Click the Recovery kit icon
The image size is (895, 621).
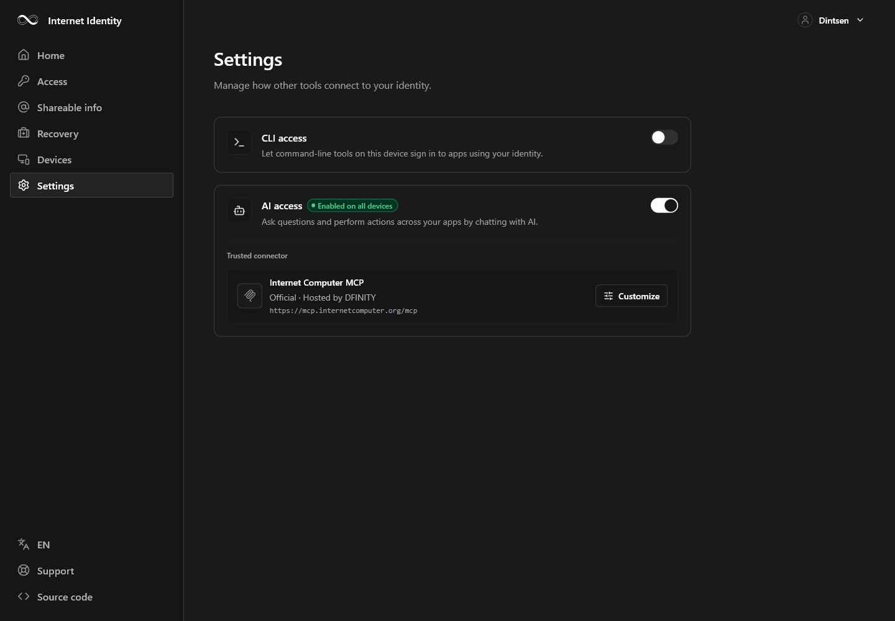coord(24,134)
